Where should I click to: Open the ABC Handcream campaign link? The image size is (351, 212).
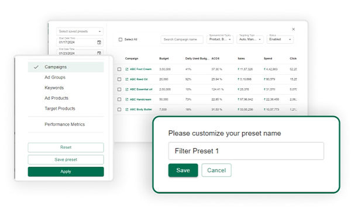pyautogui.click(x=140, y=99)
